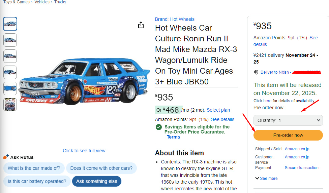
Task: Open the Secure transaction link
Action: [302, 168]
